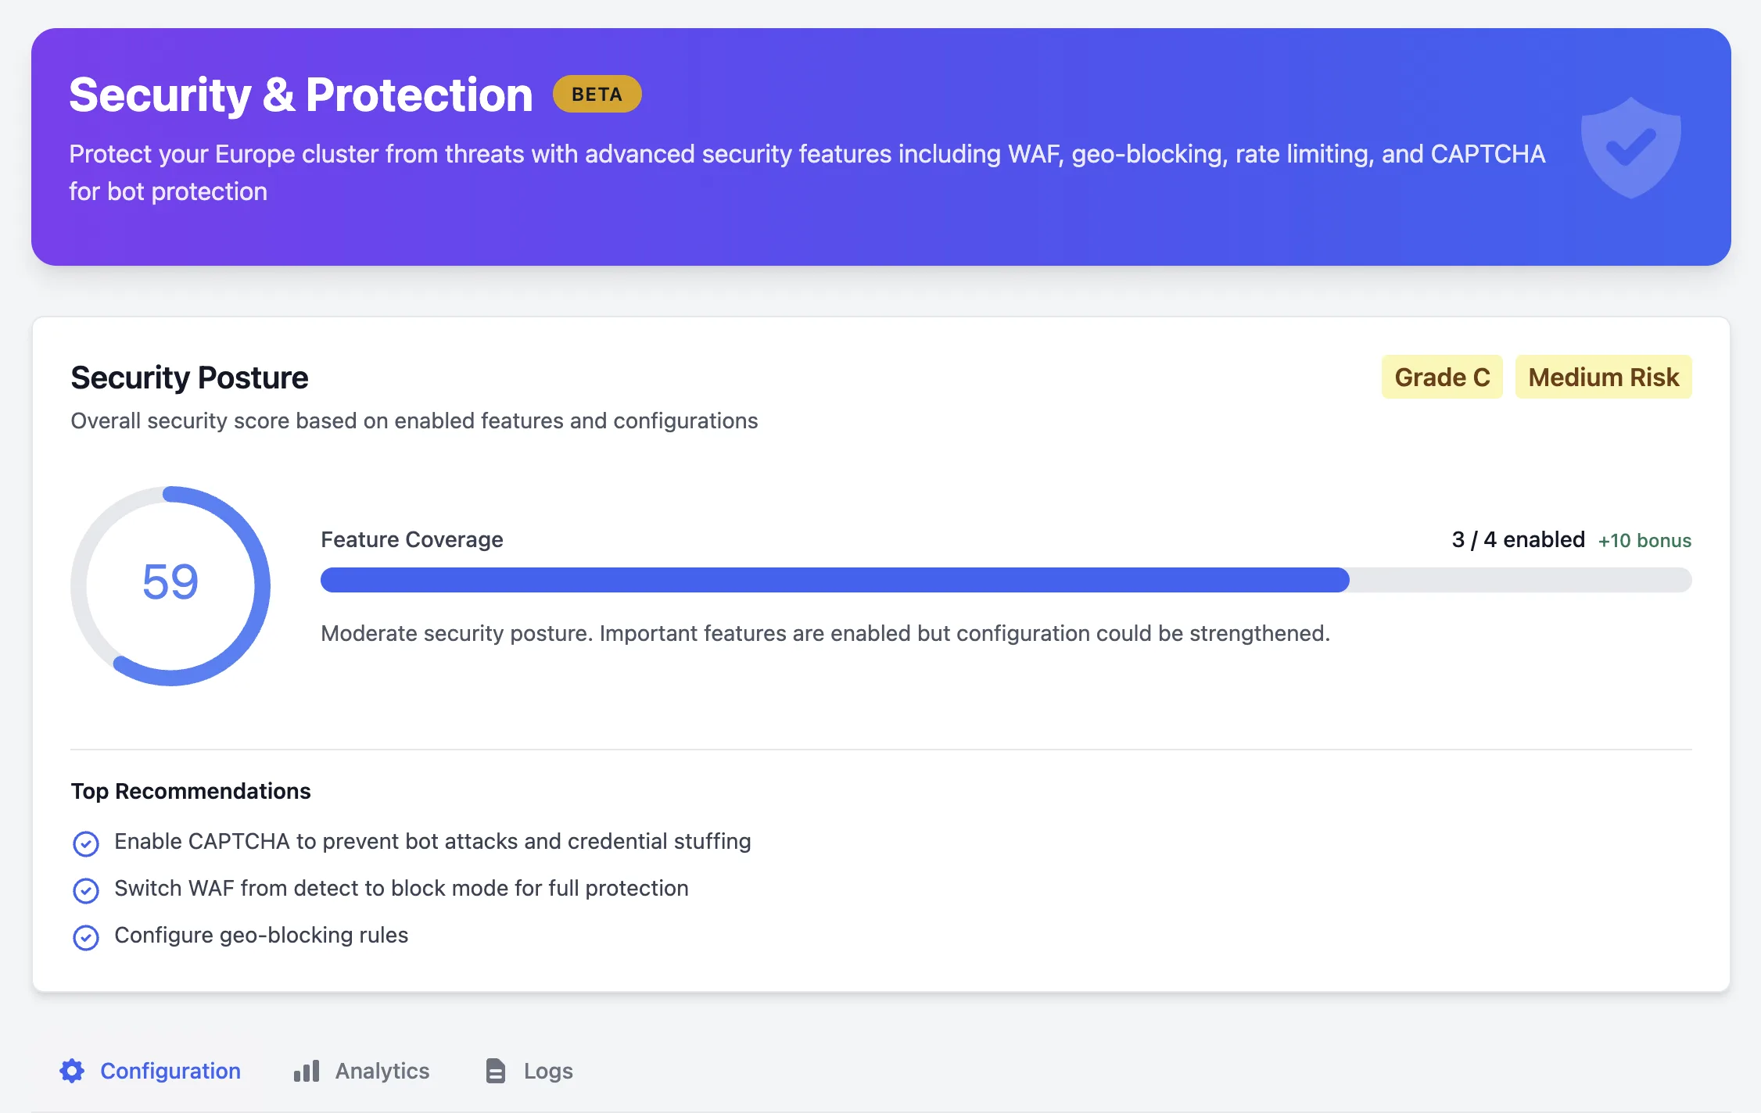The width and height of the screenshot is (1761, 1113).
Task: Open the CAPTCHA bot protection recommendation
Action: [432, 842]
